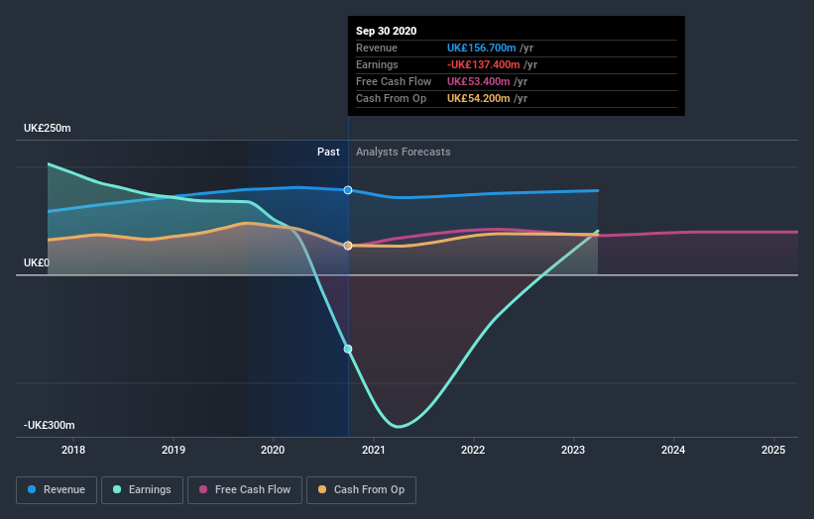
Task: Click the Cash From Op label in tooltip
Action: [391, 98]
